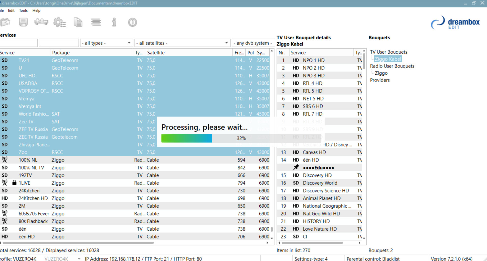Click the HD icon of NPO 1 HD
The width and height of the screenshot is (487, 261).
296,60
